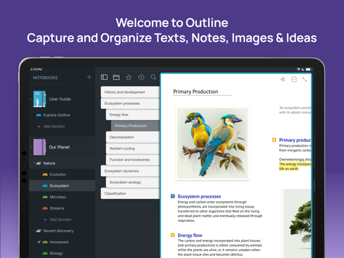The height and width of the screenshot is (258, 344).
Task: Click the Recent discovery group icon
Action: [39, 231]
